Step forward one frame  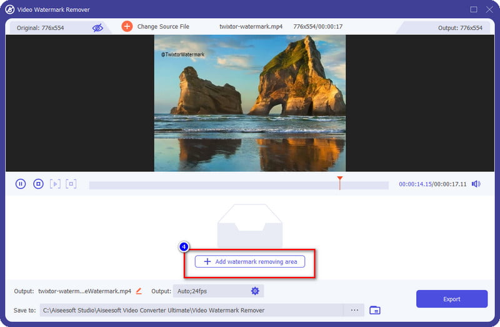coord(55,184)
